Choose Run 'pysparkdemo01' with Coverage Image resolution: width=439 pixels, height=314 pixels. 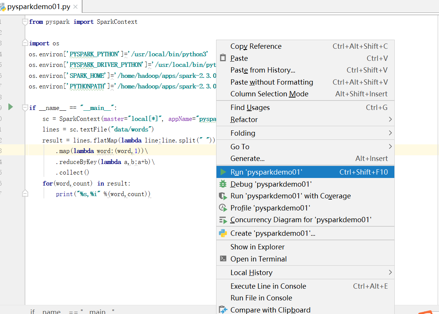click(305, 196)
